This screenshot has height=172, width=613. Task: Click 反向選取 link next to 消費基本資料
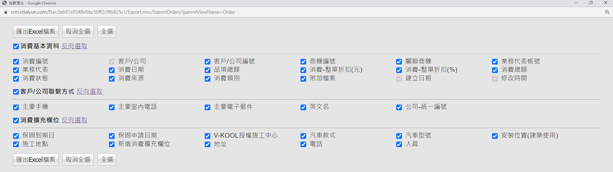[74, 46]
